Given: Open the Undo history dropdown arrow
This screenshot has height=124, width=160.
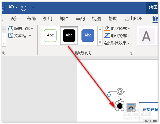Looking at the screenshot, I should pyautogui.click(x=17, y=7).
